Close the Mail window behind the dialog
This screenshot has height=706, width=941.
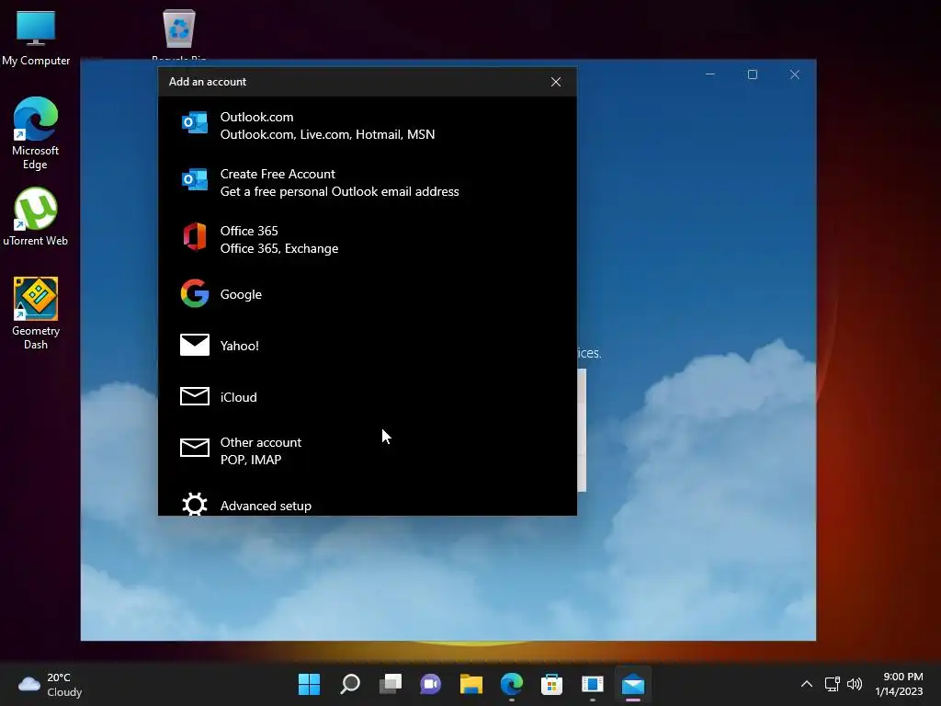tap(795, 74)
